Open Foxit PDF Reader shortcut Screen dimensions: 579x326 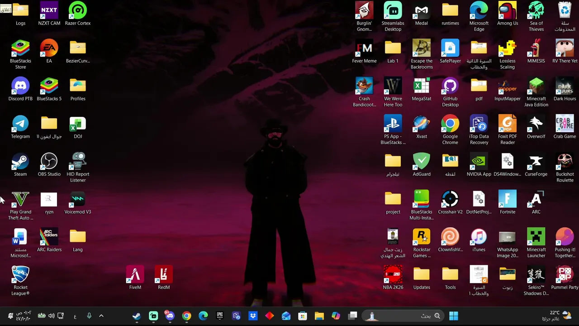click(x=508, y=130)
